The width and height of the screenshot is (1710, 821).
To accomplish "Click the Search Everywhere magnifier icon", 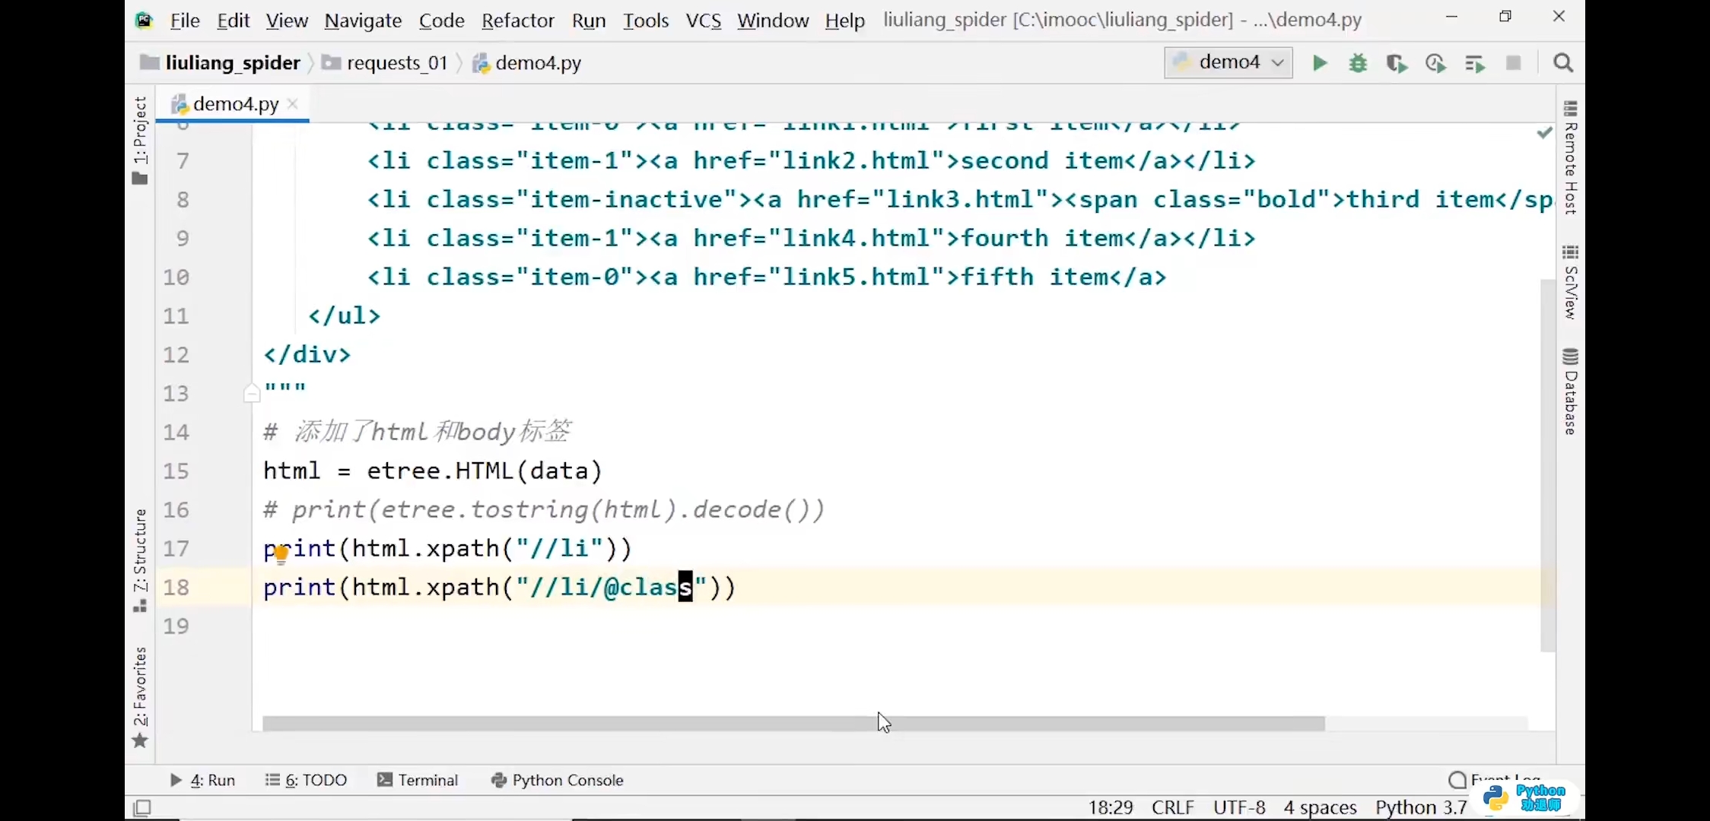I will (1563, 63).
